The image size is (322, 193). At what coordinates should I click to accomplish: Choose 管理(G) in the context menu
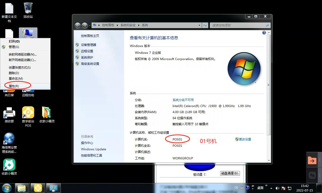point(25,47)
